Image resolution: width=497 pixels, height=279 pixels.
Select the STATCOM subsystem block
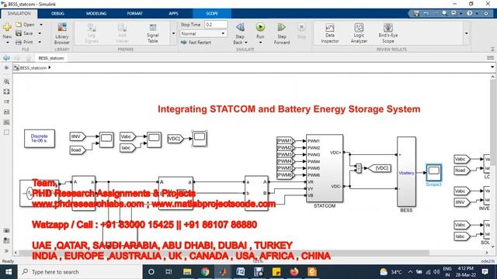tap(325, 168)
